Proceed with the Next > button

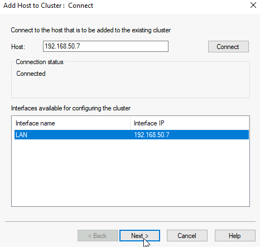pos(139,236)
